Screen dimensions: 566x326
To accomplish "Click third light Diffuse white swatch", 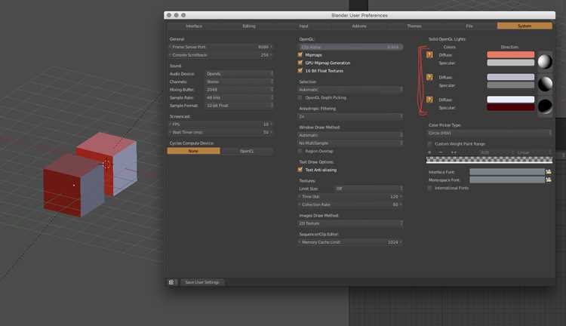I will (510, 100).
